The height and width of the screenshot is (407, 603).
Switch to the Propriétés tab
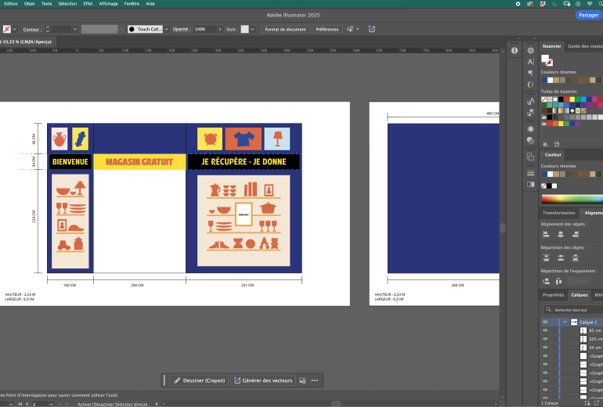[x=553, y=295]
